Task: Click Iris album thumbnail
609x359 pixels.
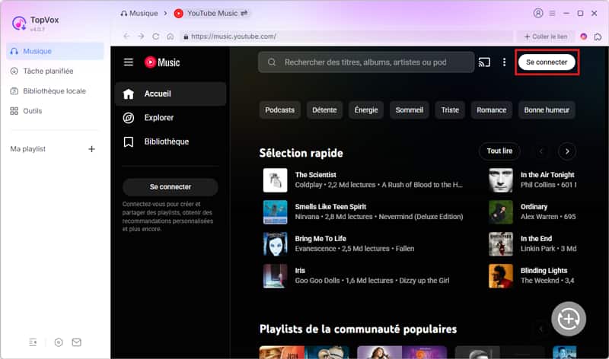Action: coord(275,275)
